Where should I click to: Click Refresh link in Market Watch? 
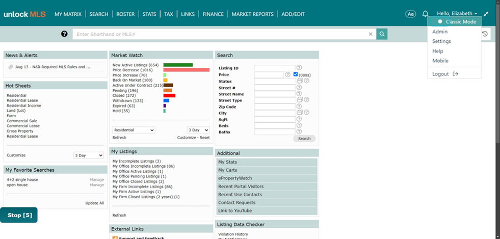[x=119, y=138]
